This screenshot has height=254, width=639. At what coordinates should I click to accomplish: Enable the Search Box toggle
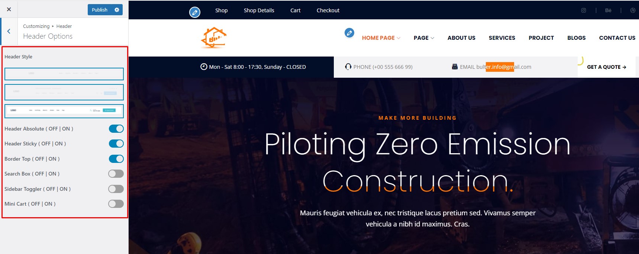(x=116, y=174)
